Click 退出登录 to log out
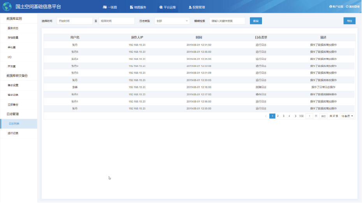The width and height of the screenshot is (362, 203). click(x=353, y=7)
